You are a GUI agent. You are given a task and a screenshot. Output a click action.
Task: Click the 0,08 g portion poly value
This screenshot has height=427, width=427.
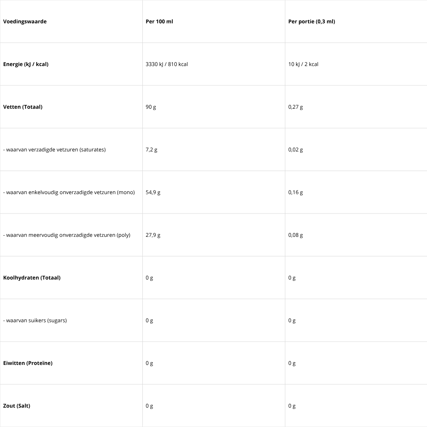click(x=295, y=235)
